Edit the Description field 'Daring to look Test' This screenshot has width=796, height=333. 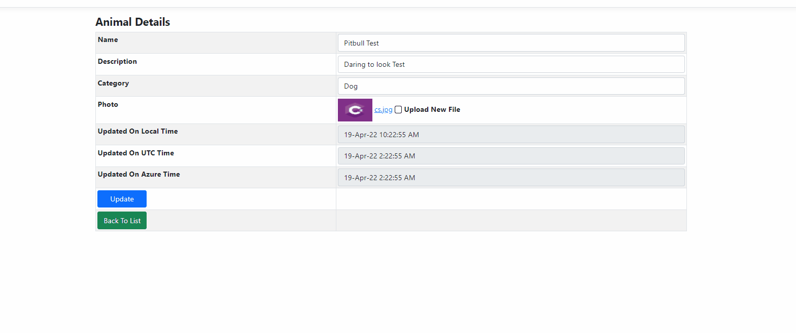[511, 64]
